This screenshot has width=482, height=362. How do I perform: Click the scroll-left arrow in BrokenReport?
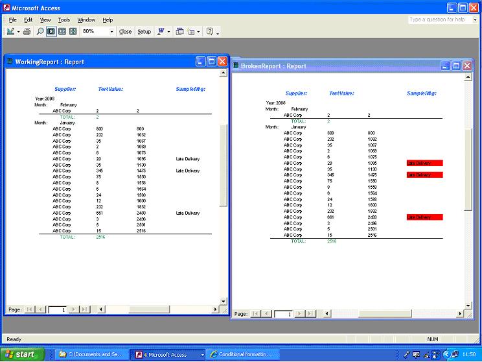click(327, 313)
